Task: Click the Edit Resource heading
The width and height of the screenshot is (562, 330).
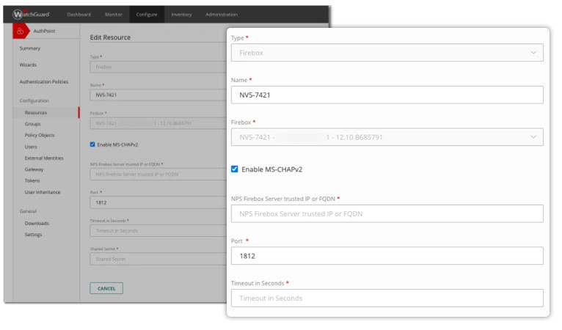Action: [110, 37]
